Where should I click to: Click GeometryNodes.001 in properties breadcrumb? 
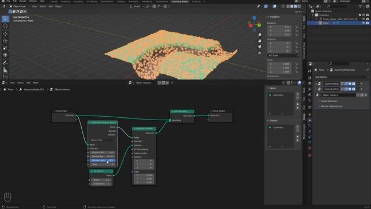[345, 70]
